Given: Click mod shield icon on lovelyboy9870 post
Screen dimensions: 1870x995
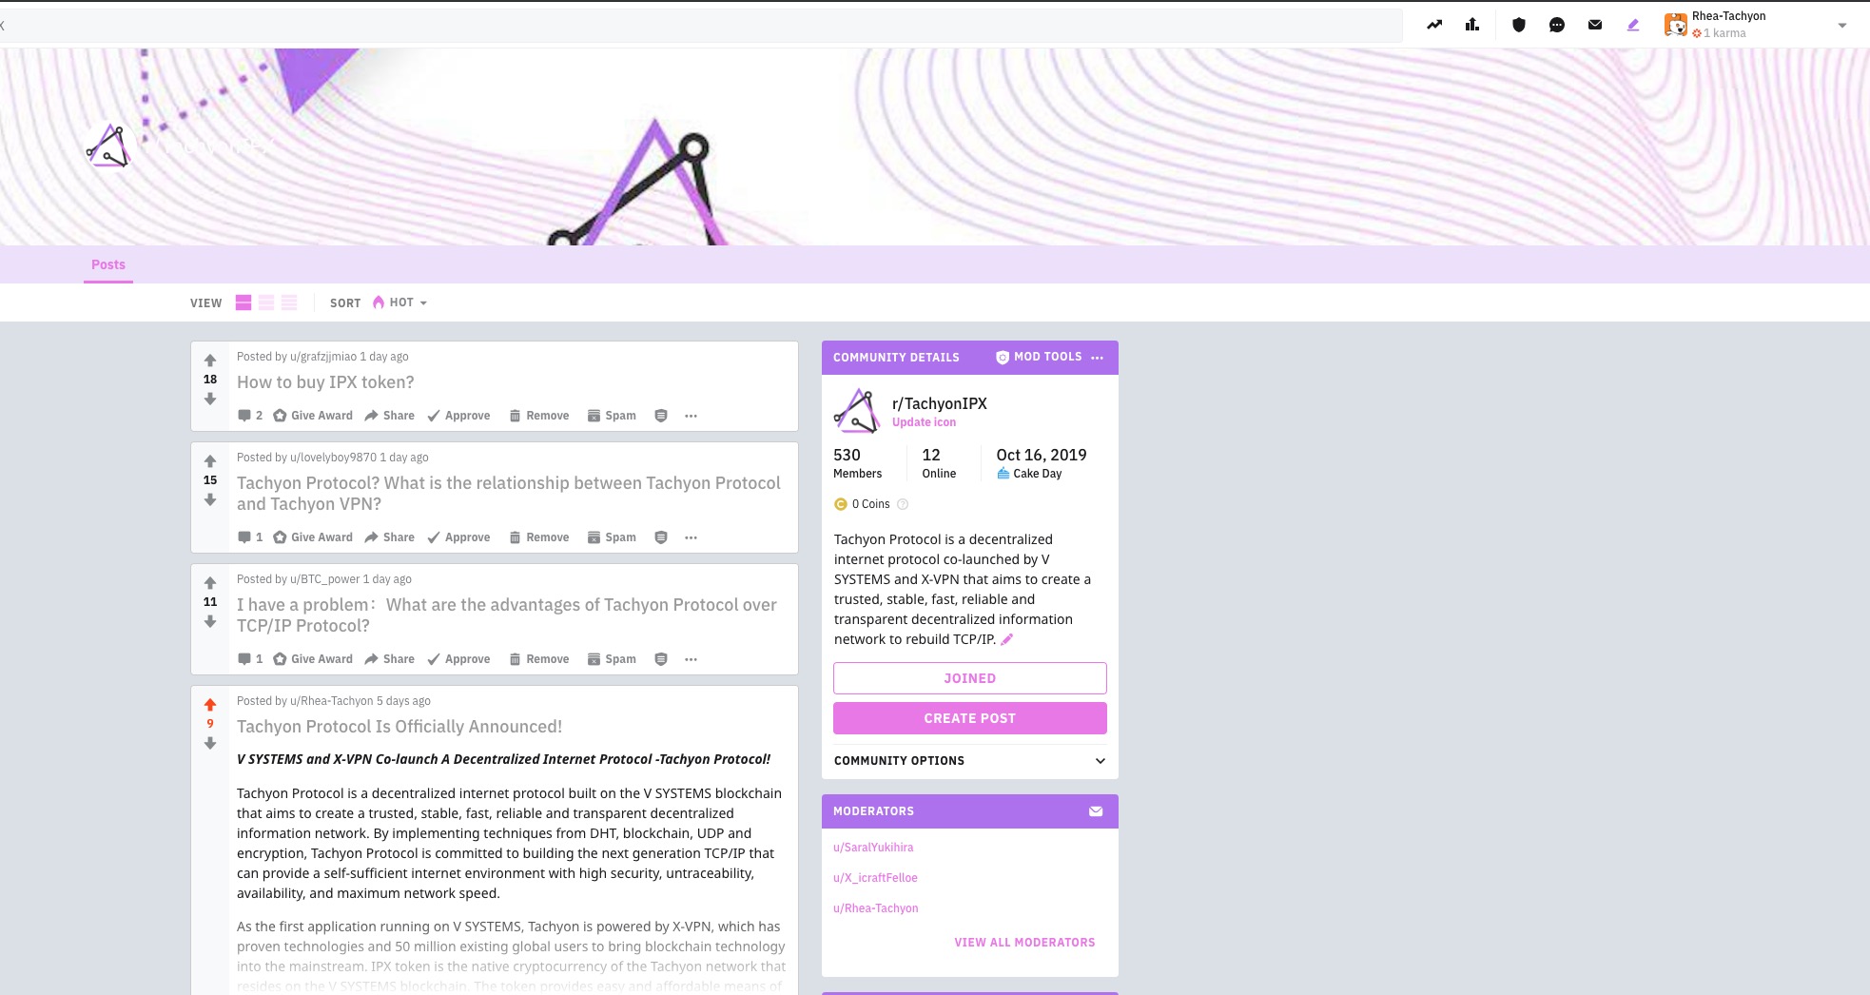Looking at the screenshot, I should click(661, 537).
